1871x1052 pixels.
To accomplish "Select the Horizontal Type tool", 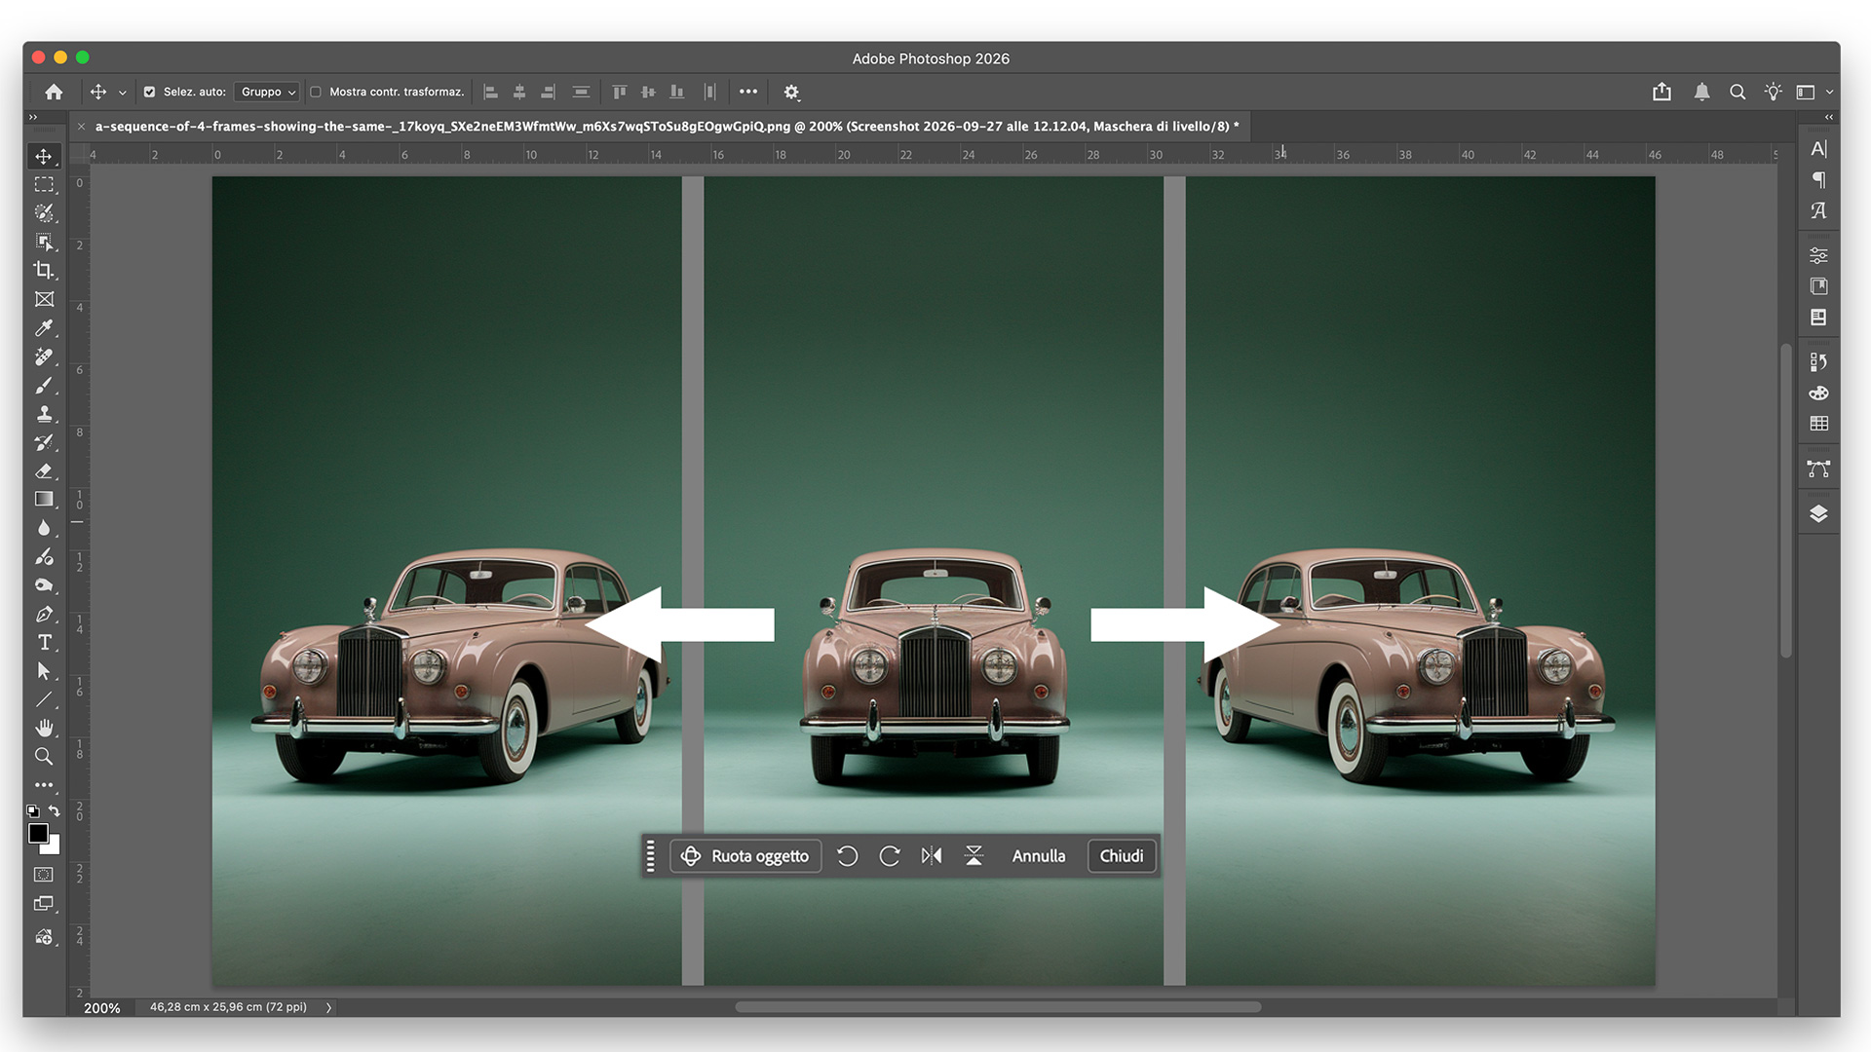I will [44, 643].
